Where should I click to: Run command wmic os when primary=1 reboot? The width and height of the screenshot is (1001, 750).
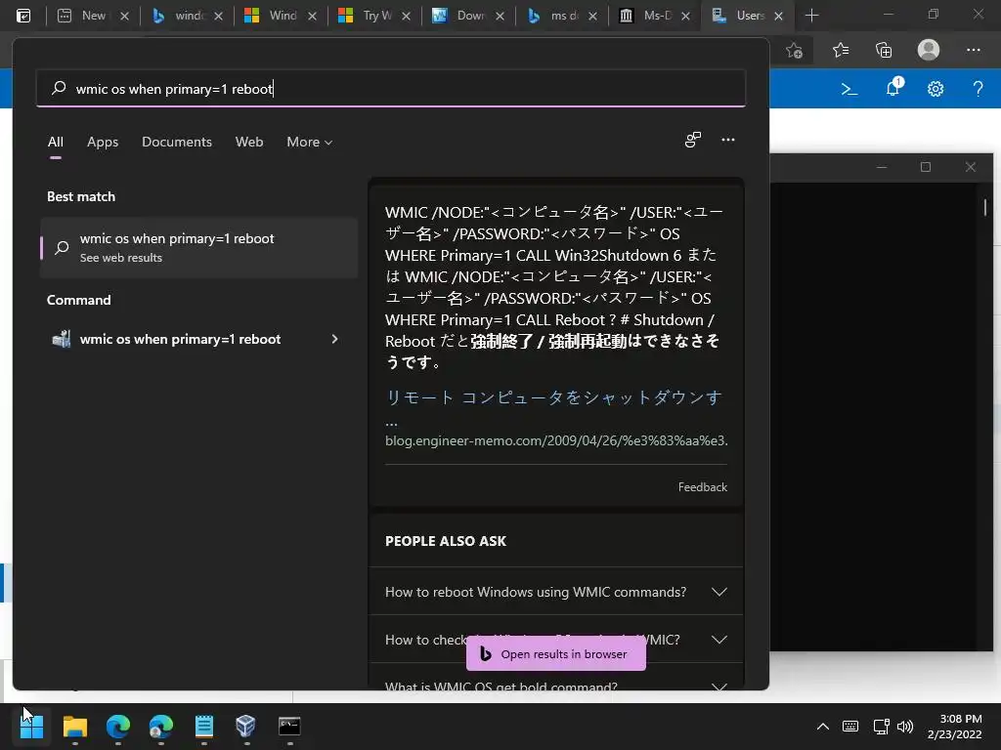click(x=180, y=339)
